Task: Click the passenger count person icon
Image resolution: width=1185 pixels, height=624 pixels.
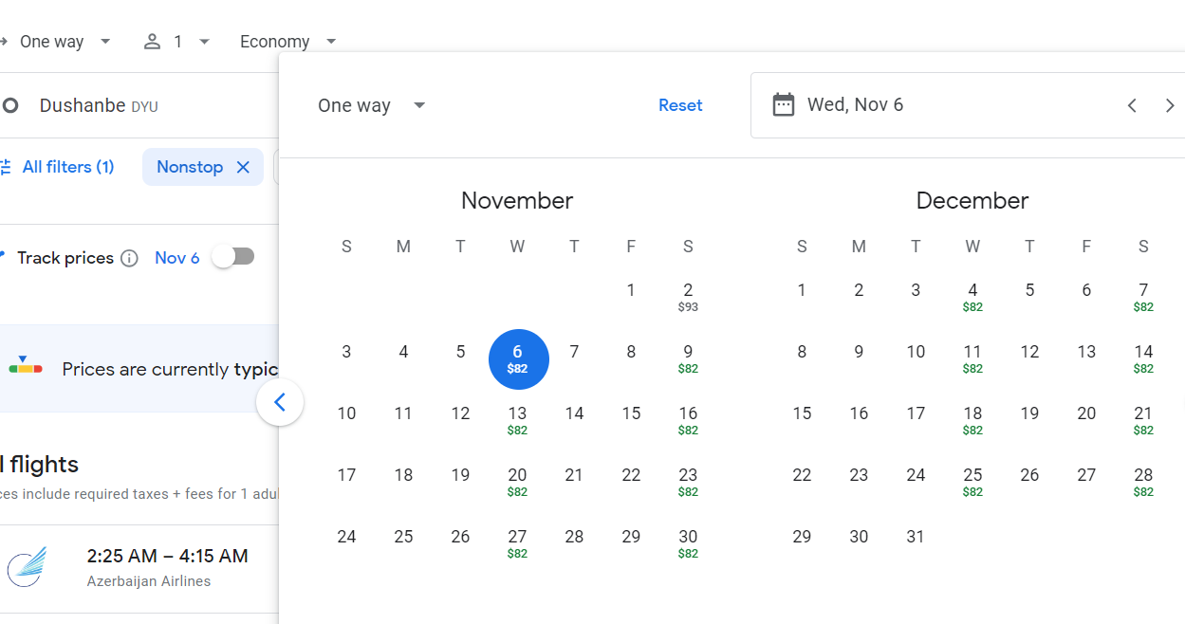Action: pos(152,42)
